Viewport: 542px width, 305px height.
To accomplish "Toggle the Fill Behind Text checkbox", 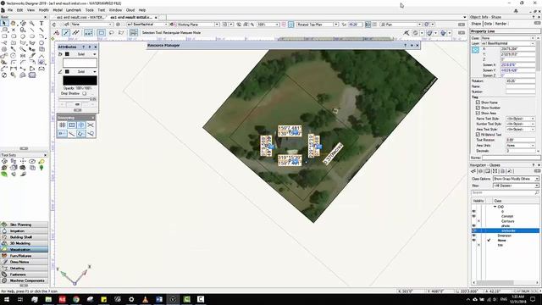I will [x=478, y=135].
